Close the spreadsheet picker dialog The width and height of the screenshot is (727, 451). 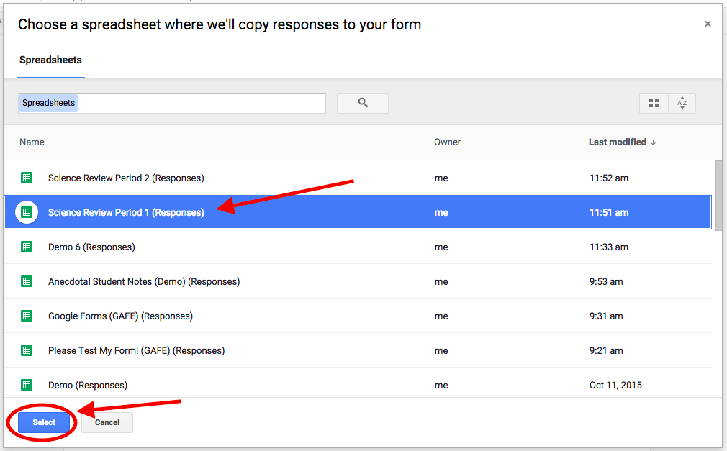tap(708, 24)
